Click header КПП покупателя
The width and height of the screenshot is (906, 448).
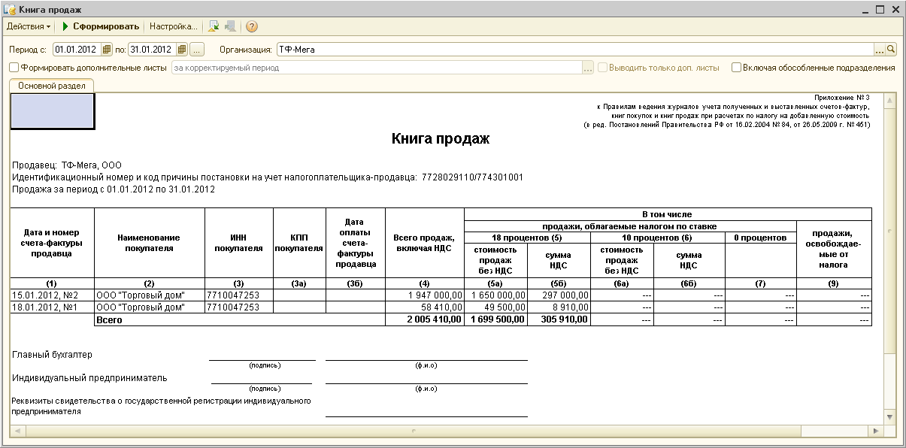coord(299,243)
